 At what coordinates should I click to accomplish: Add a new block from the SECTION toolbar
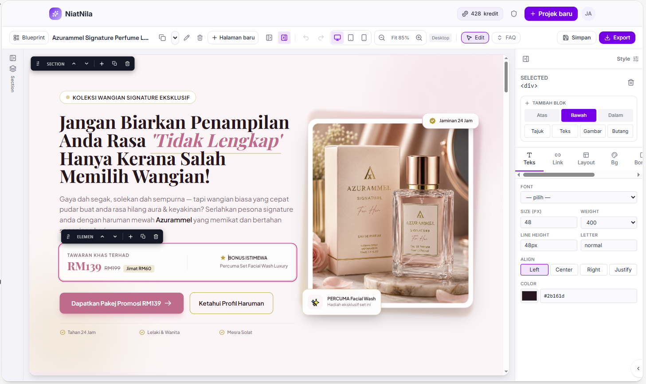[102, 64]
